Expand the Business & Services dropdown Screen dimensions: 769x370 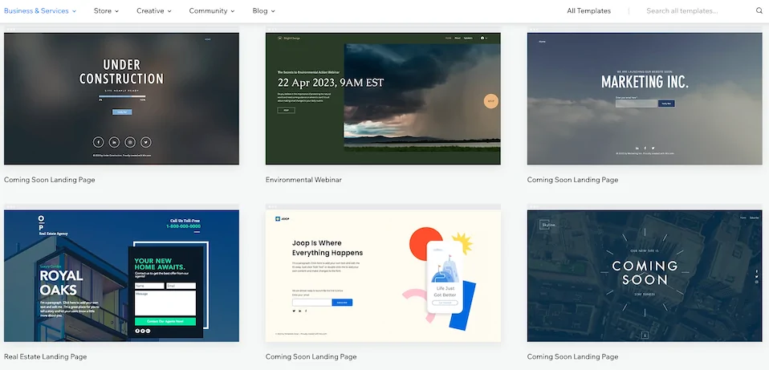(x=40, y=11)
